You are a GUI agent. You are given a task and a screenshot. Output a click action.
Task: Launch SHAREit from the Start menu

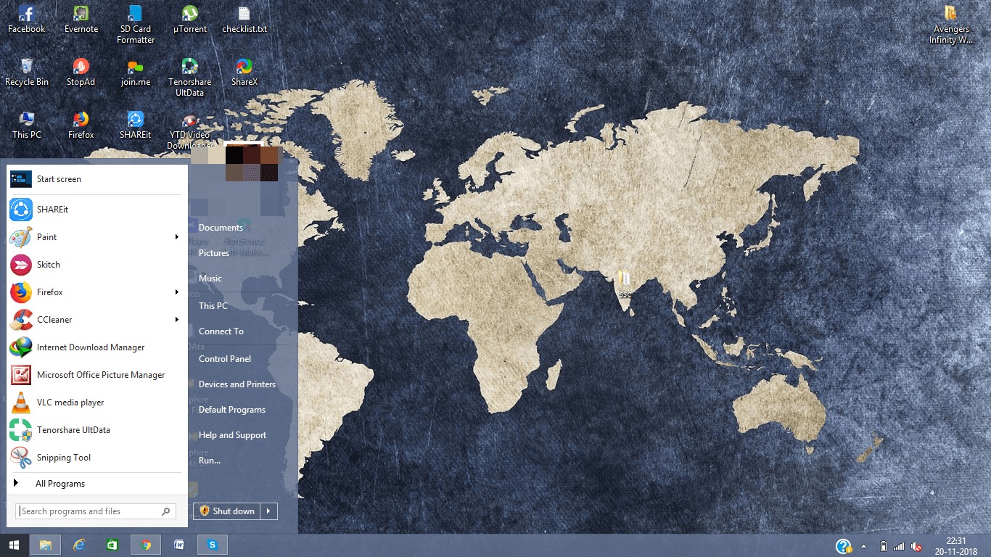97,210
